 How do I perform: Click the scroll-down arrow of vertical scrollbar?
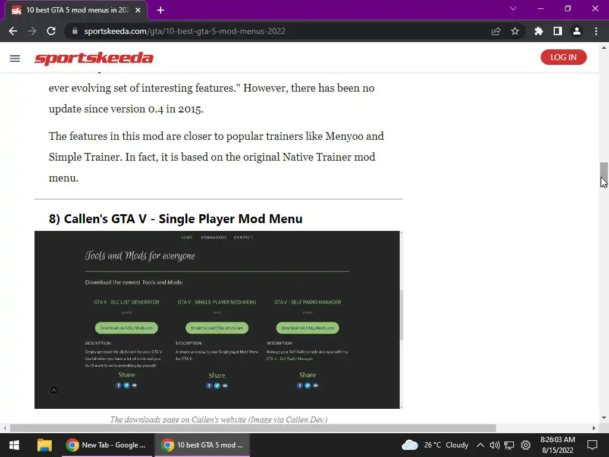coord(604,418)
